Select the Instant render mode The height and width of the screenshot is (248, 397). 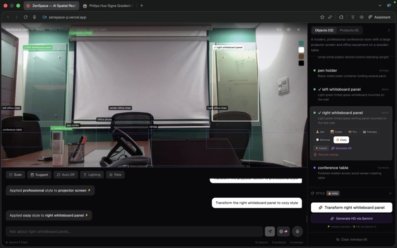[x=321, y=148]
